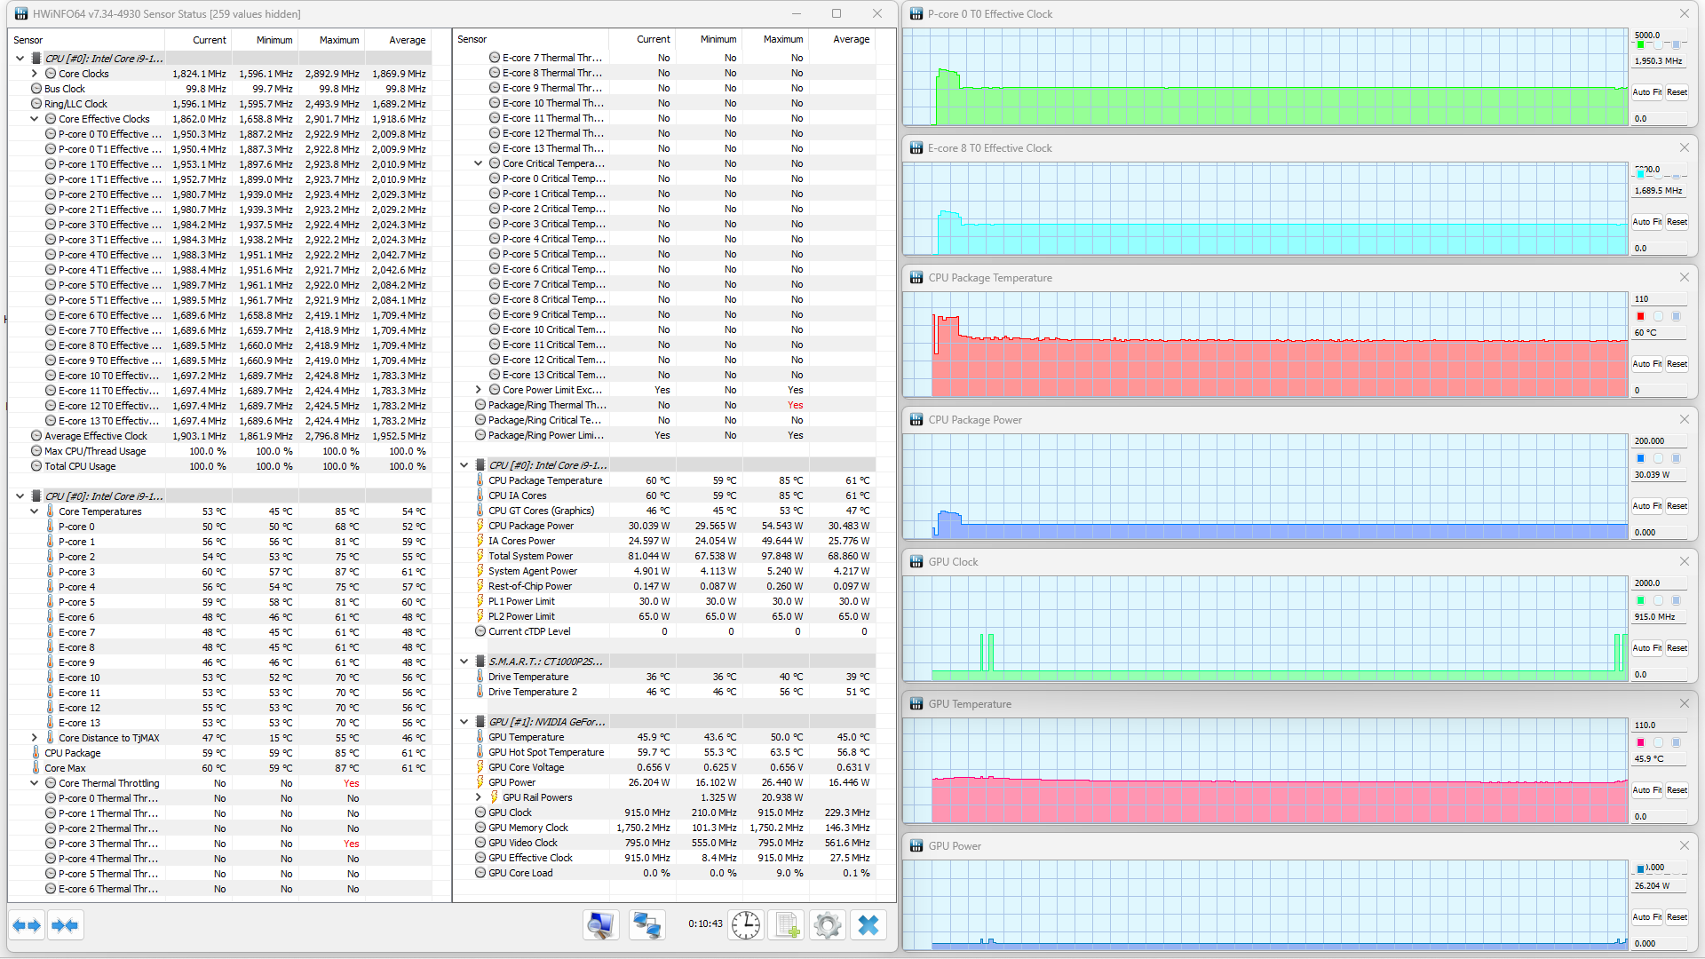Image resolution: width=1705 pixels, height=959 pixels.
Task: Expand the Core Clocks tree node
Action: (35, 74)
